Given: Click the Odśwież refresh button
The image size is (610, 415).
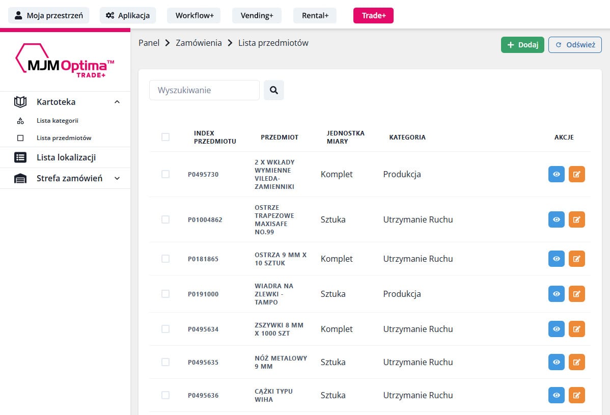Looking at the screenshot, I should pos(575,45).
